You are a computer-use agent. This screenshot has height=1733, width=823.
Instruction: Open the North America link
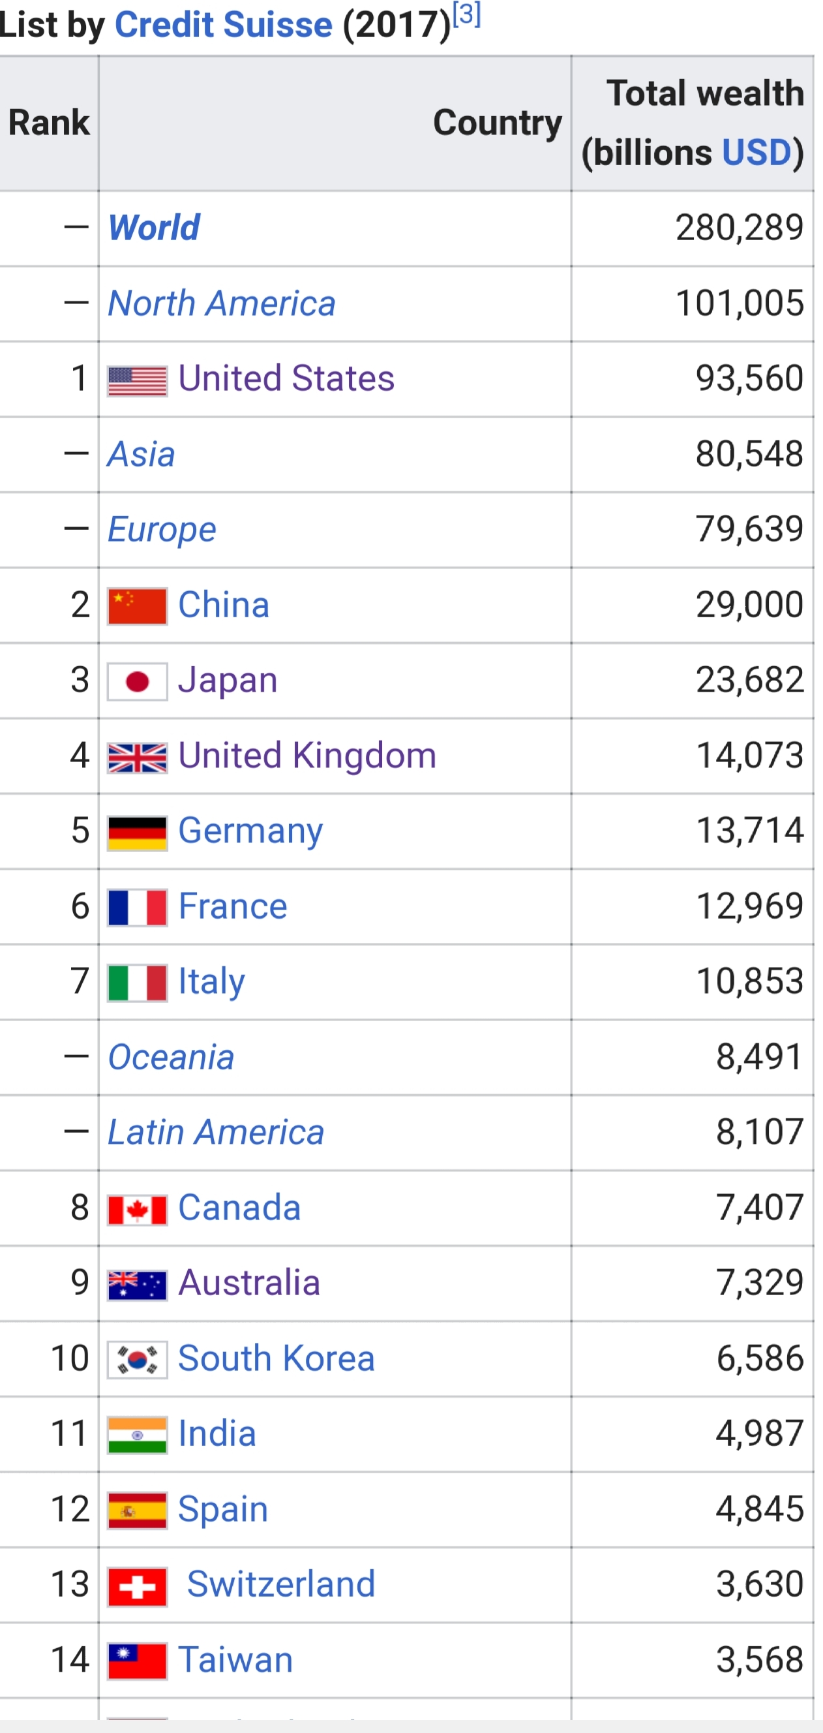coord(222,303)
